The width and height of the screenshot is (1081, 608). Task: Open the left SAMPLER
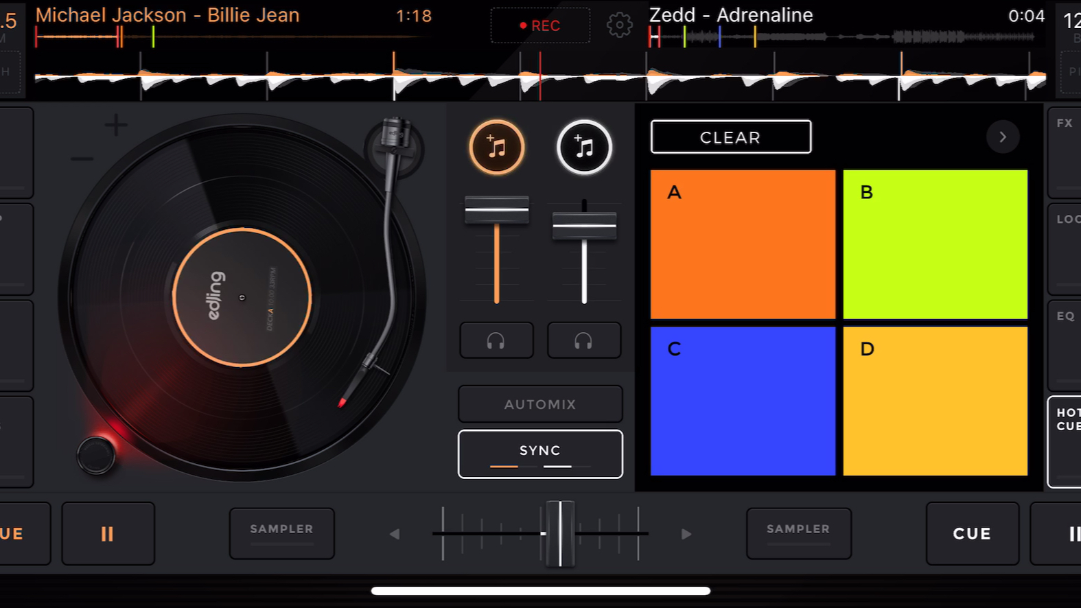click(x=281, y=533)
